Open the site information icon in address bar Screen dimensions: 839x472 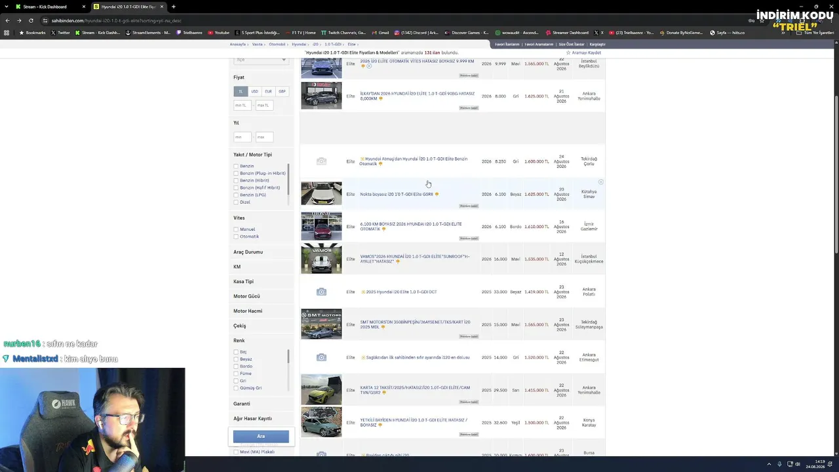click(45, 20)
